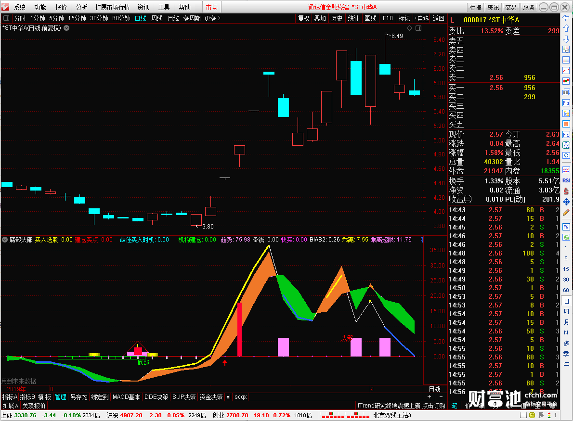Click the wavy lines indicator icon
Screen dimensions: 573x421
click(566, 170)
